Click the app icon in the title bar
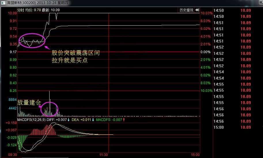Screen dimensions: 263x158 point(3,3)
